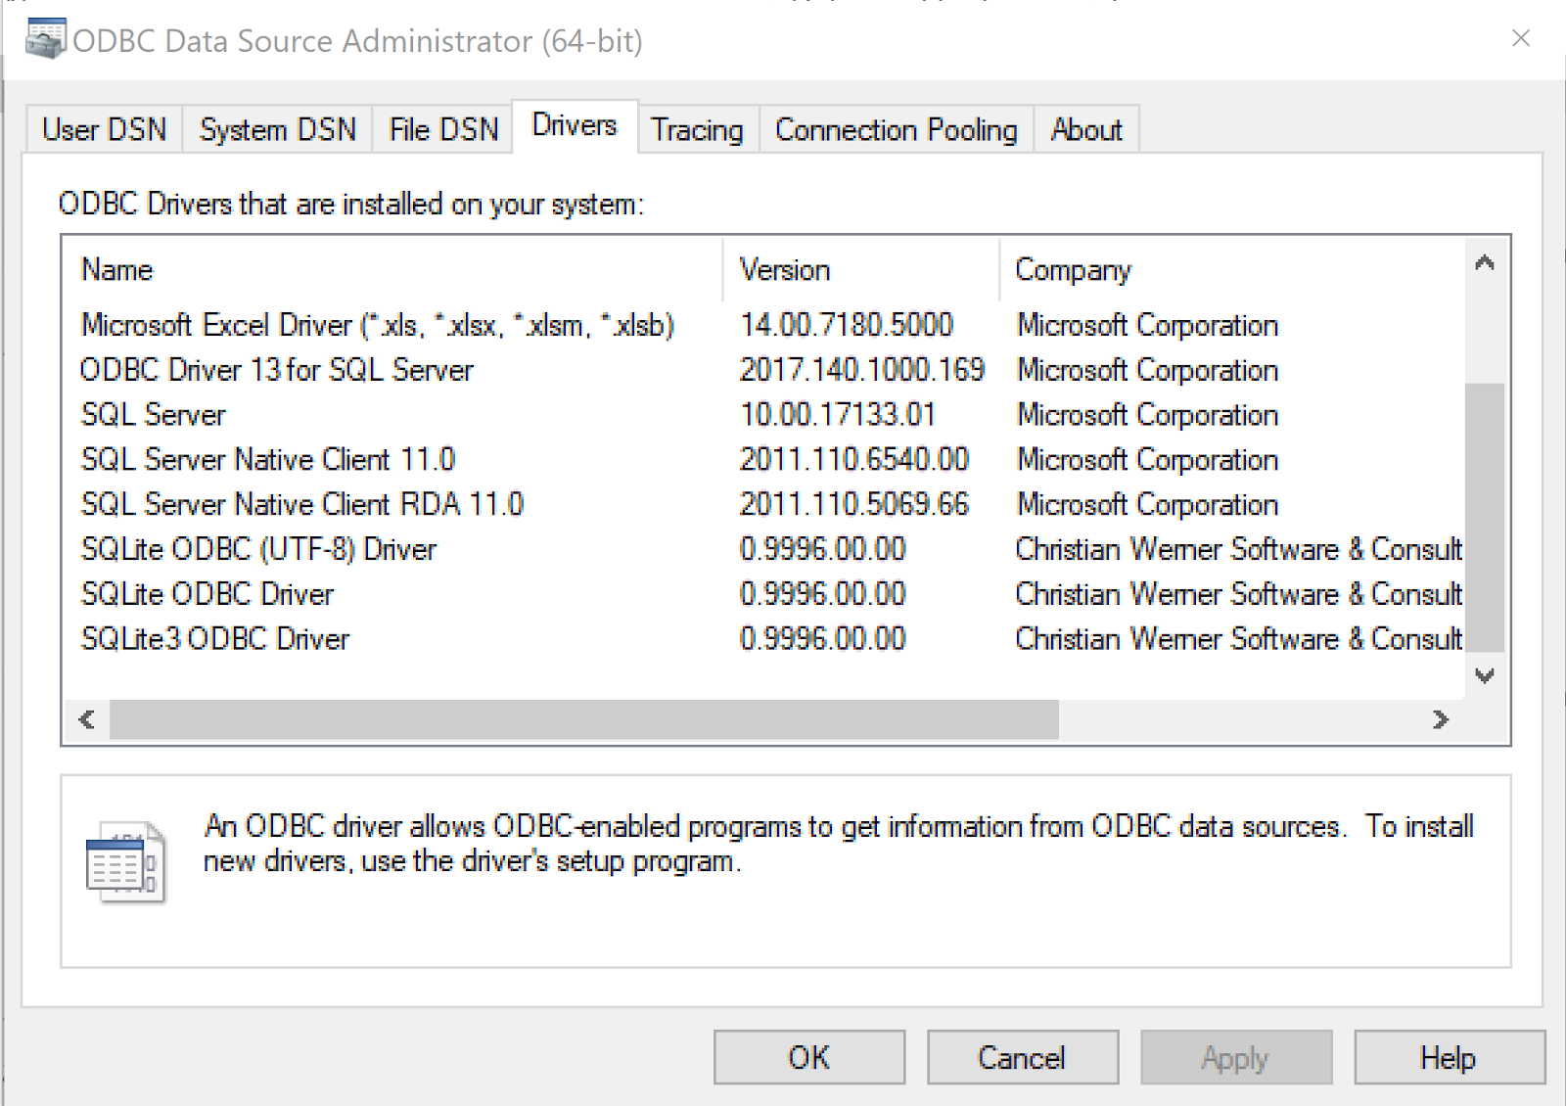
Task: Click version 10.00.17133.01
Action: [x=838, y=415]
